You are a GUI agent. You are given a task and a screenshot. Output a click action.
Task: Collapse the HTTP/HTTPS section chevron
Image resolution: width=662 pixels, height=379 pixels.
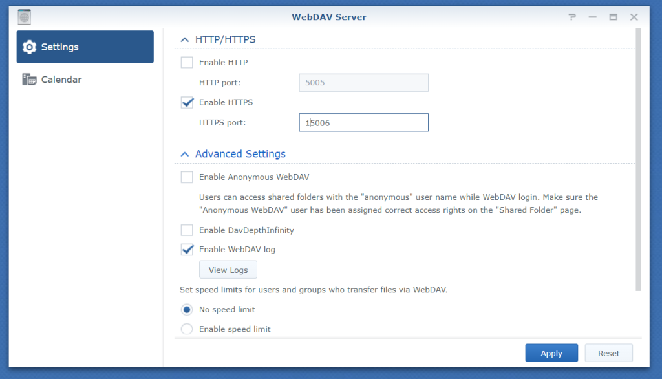(184, 39)
